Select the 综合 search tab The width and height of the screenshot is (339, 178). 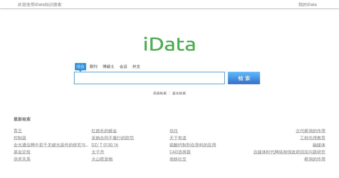(x=81, y=67)
